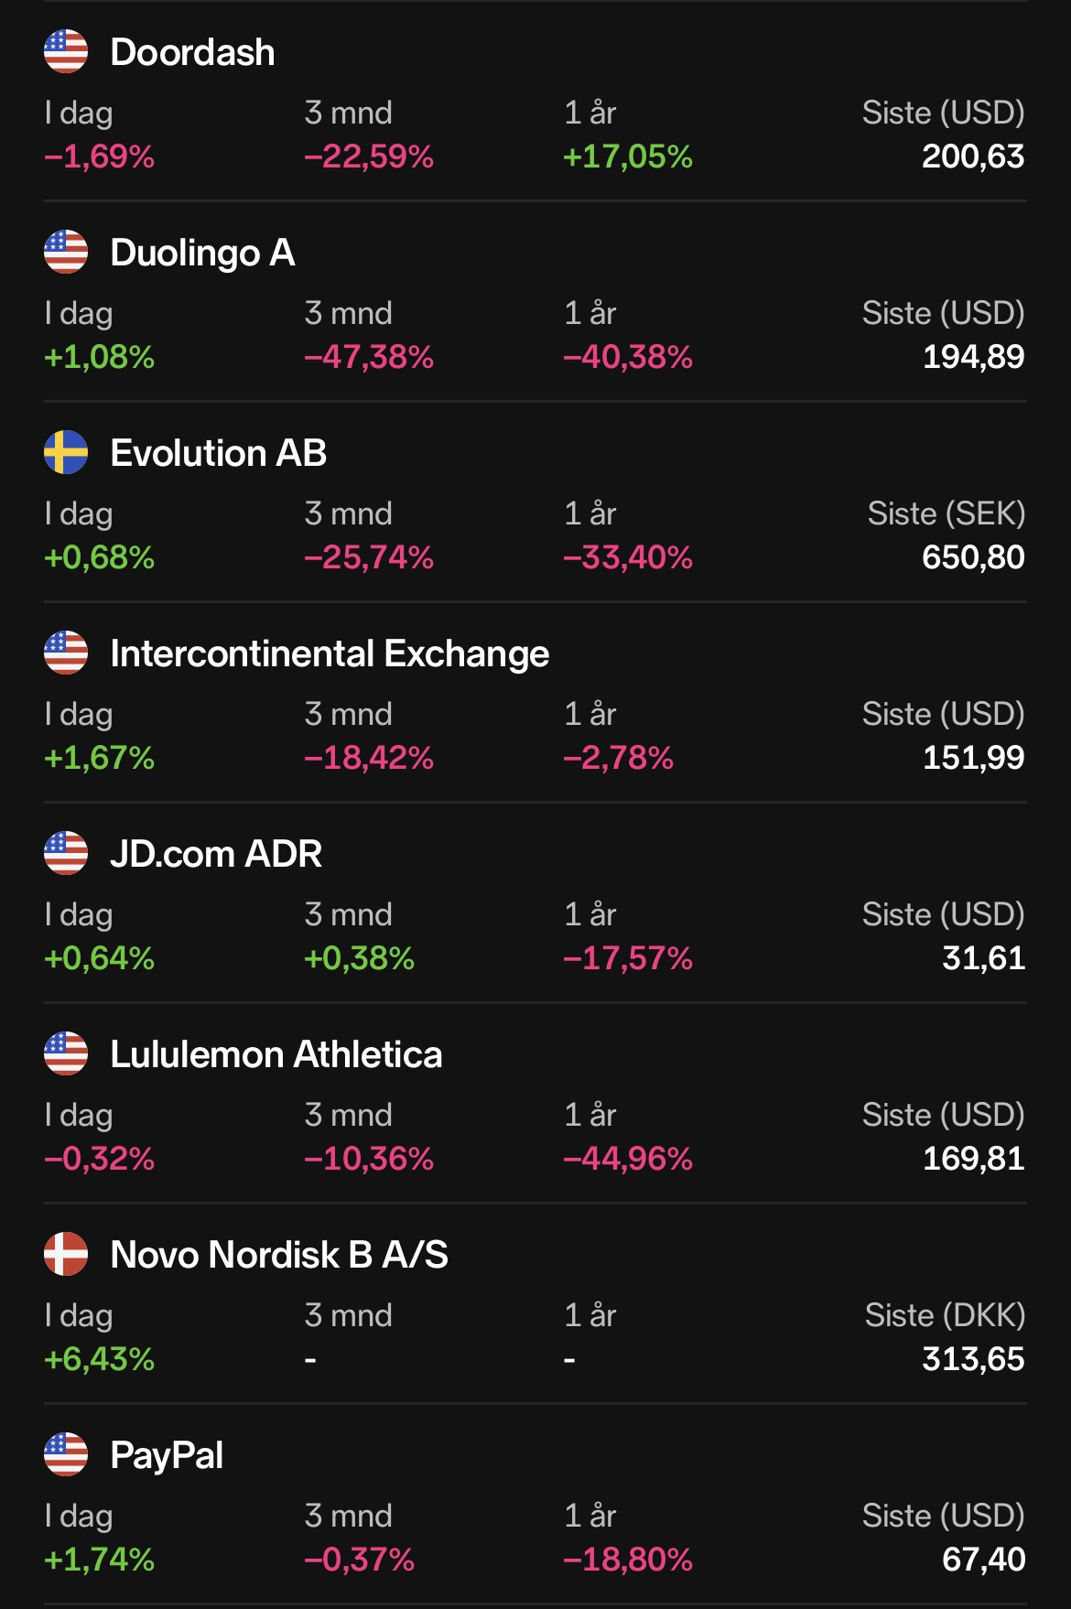Tap the US flag beside Lululemon Athletica

[66, 1053]
